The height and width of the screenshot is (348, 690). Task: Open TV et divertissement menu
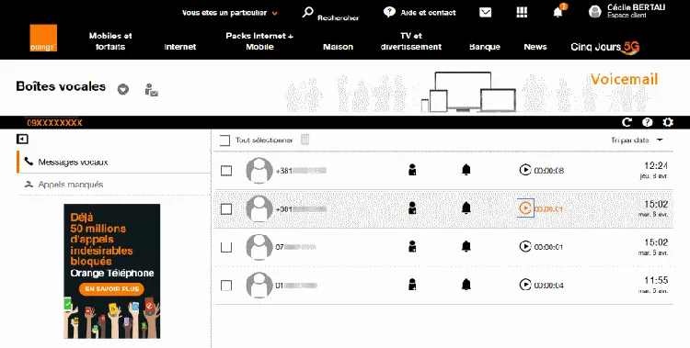pos(411,41)
